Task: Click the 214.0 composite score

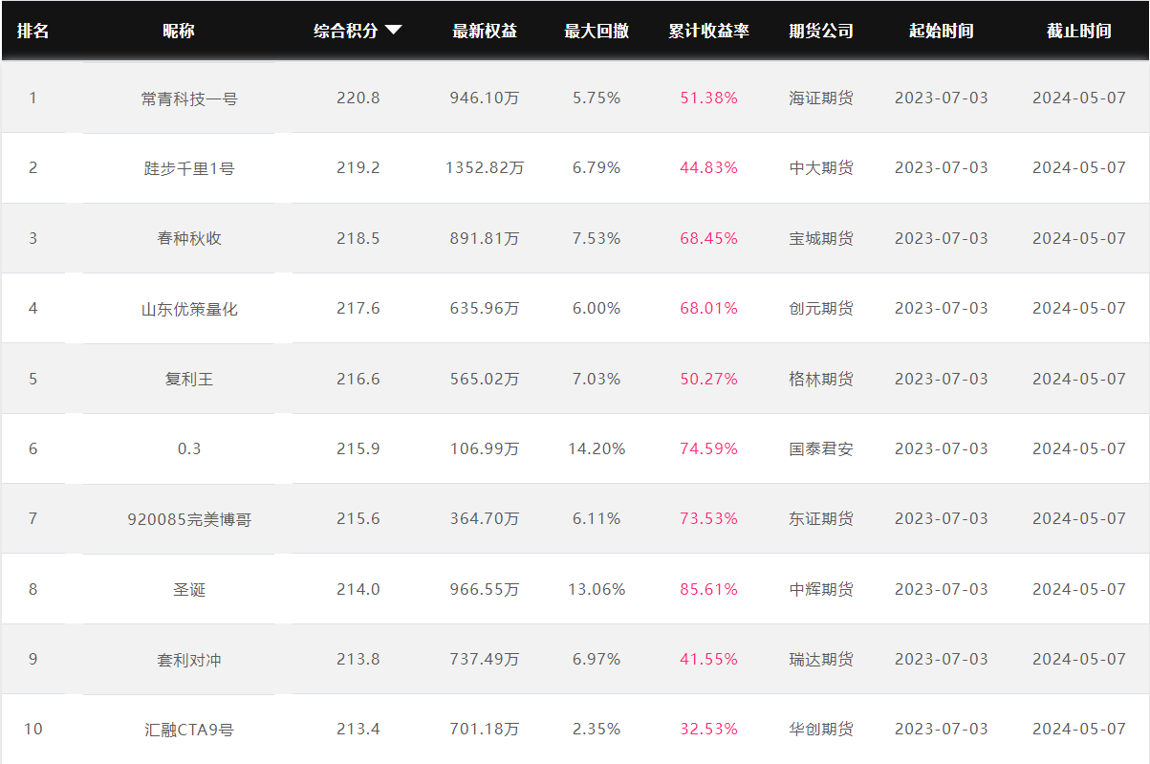Action: 358,589
